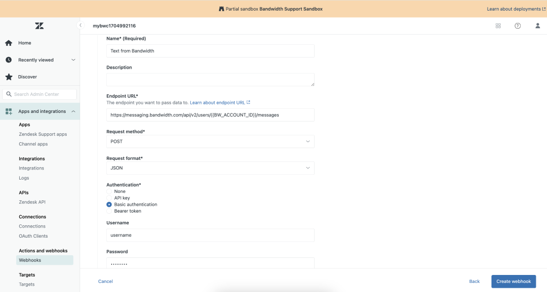Open the Request method POST dropdown

210,142
